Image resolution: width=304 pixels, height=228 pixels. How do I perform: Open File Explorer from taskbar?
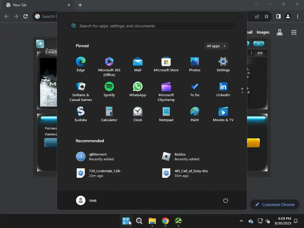click(152, 221)
